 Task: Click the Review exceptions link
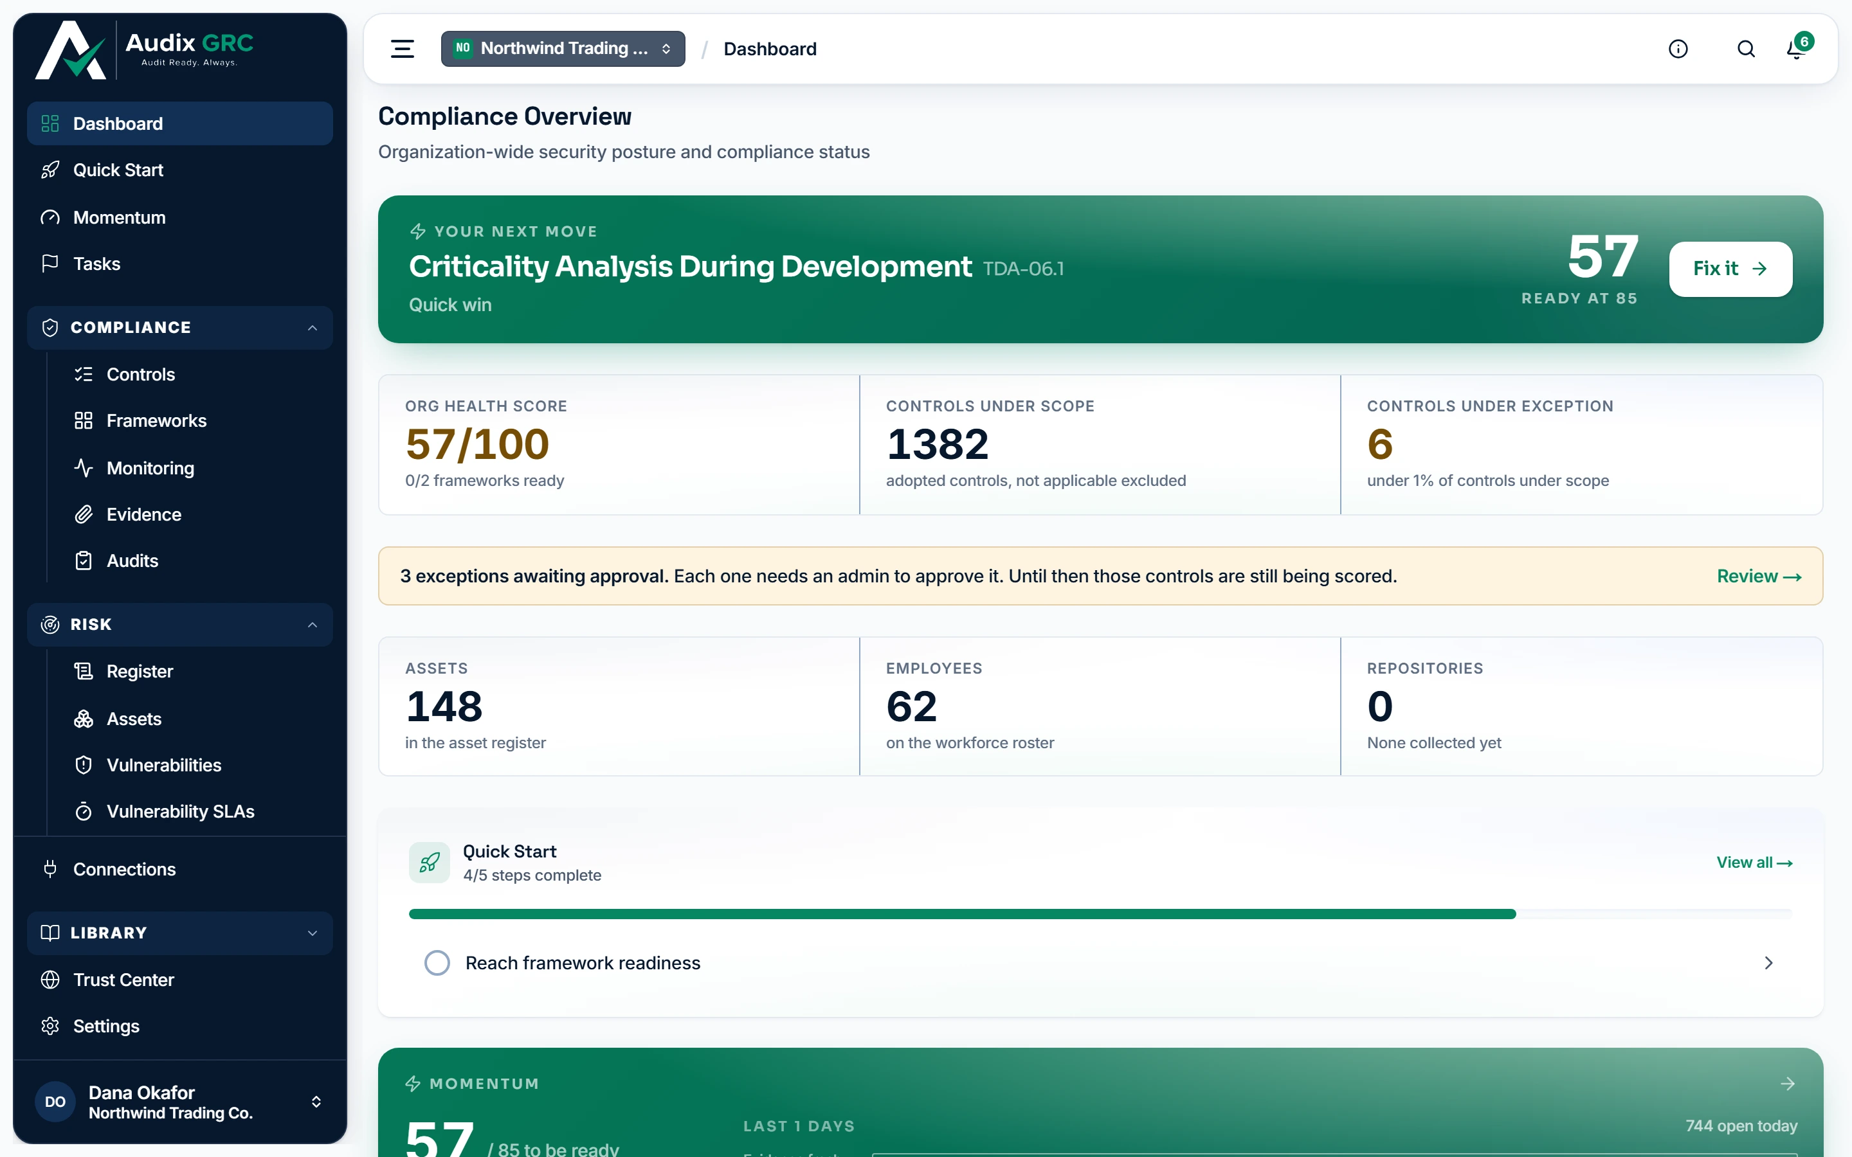1759,576
